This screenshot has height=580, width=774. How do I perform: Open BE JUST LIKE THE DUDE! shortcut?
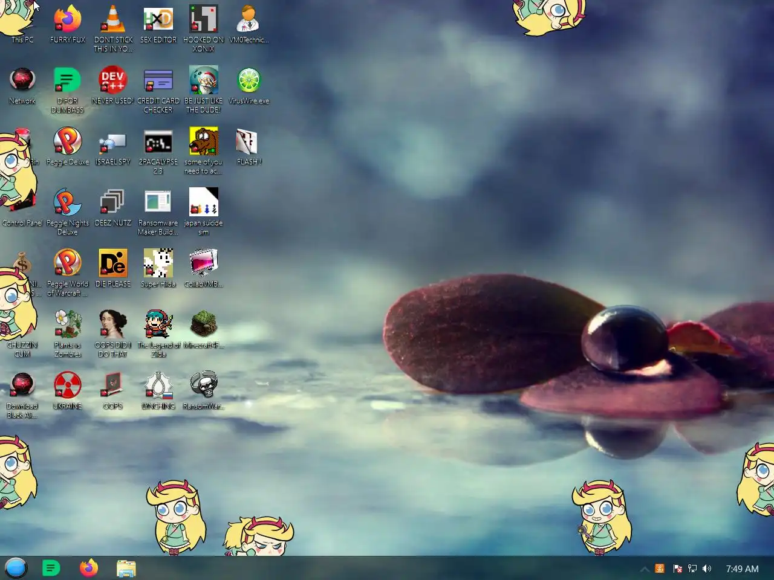click(x=204, y=80)
